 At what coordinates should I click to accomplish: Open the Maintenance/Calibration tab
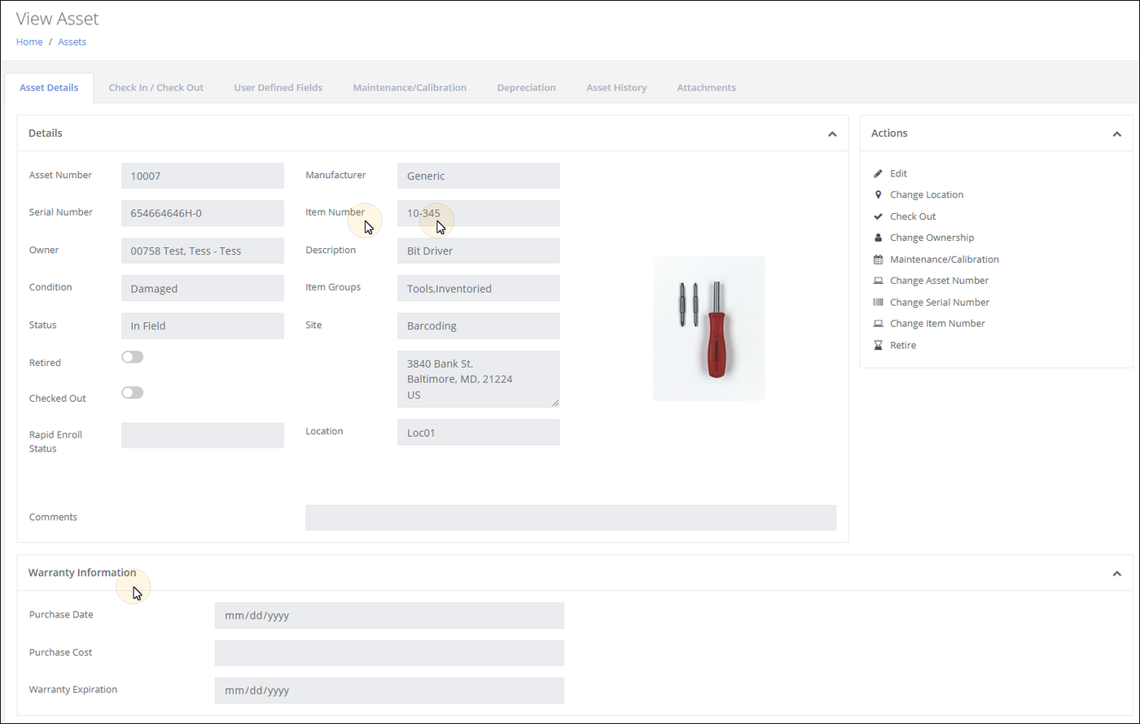410,88
